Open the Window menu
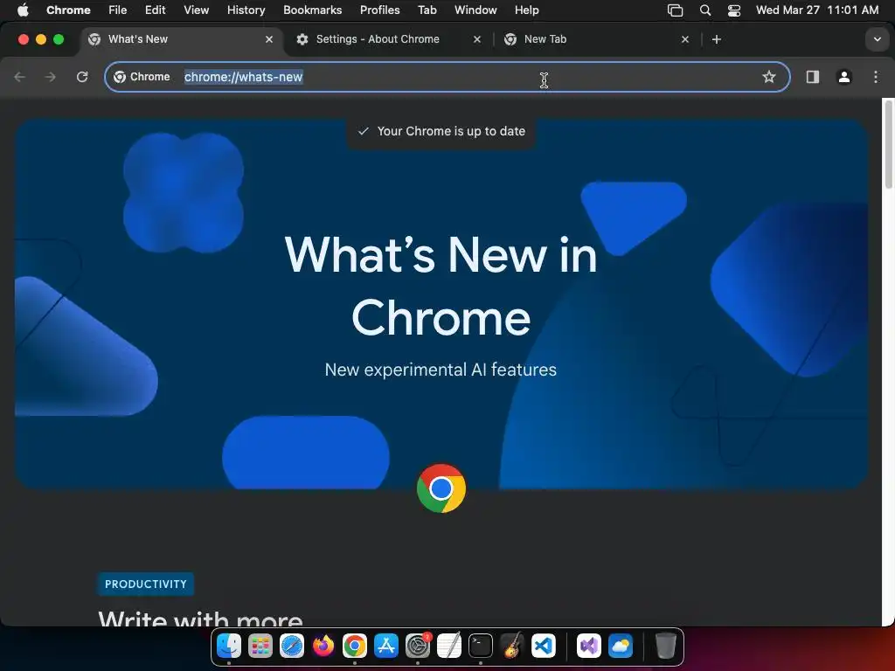The height and width of the screenshot is (671, 895). 475,10
